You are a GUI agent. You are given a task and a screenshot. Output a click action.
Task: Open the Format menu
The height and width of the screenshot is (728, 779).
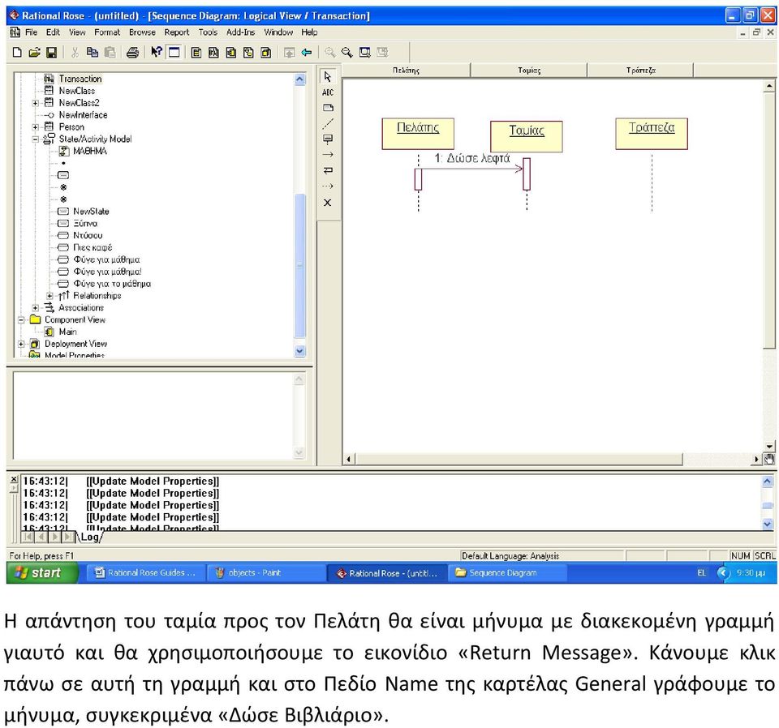[x=107, y=32]
